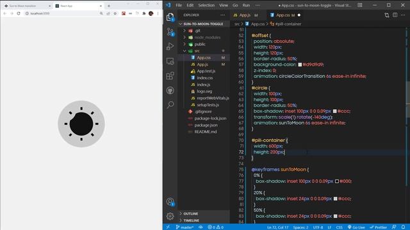
Task: Click the #d9d9d9 color swatch on line 57
Action: (x=300, y=65)
